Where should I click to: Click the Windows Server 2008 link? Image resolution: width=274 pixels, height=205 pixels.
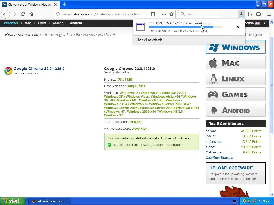click(x=157, y=108)
